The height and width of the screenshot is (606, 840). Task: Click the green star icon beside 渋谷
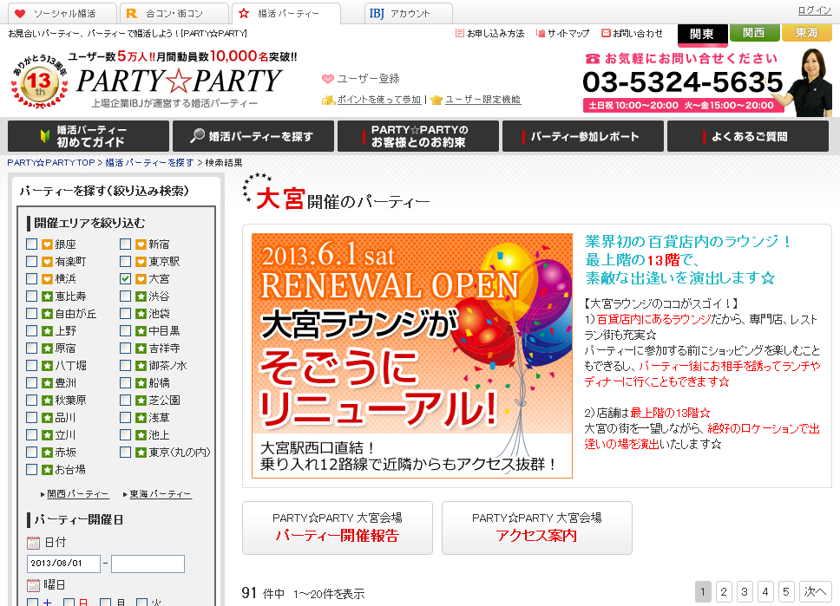click(x=141, y=296)
